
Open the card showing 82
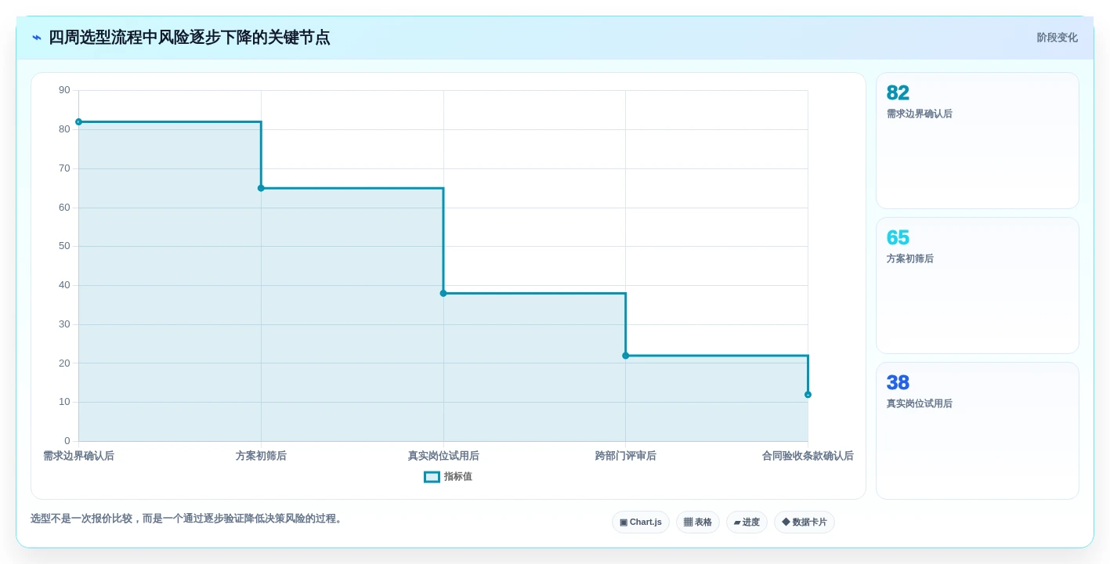pos(978,141)
